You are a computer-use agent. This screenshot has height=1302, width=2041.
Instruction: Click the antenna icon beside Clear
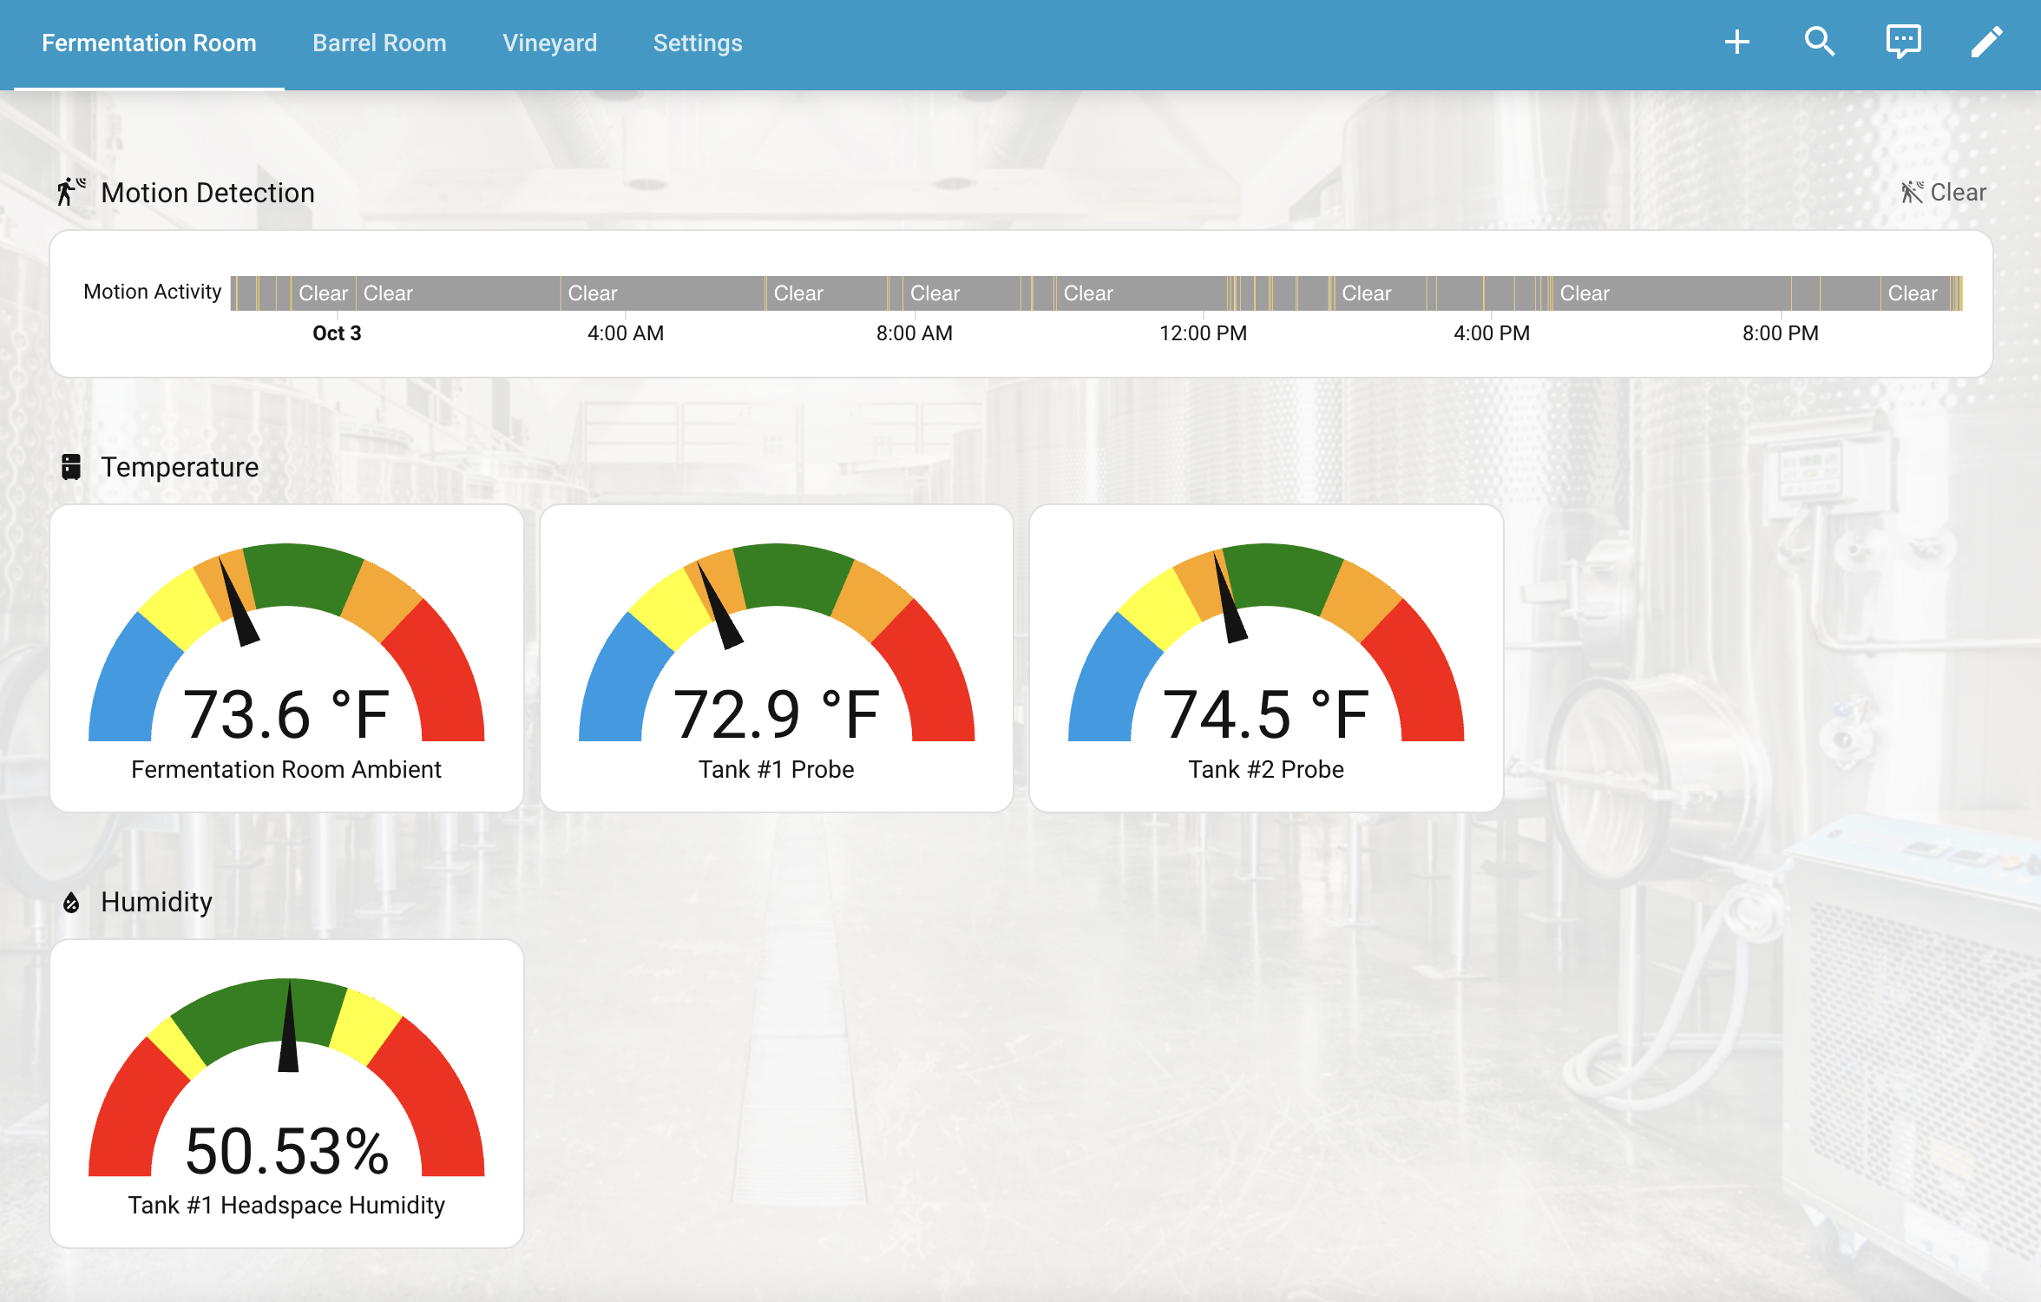1913,192
